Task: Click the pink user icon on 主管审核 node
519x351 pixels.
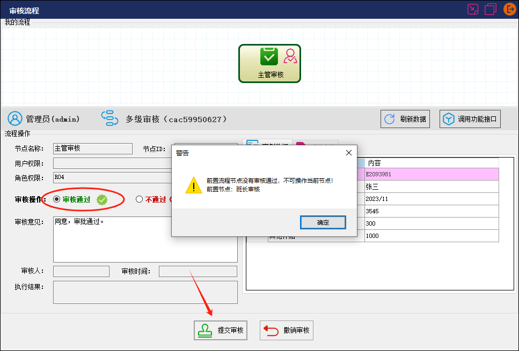Action: tap(290, 56)
